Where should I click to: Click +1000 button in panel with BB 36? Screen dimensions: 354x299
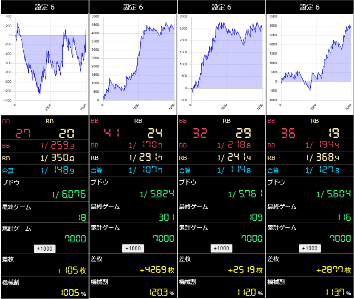pos(310,248)
